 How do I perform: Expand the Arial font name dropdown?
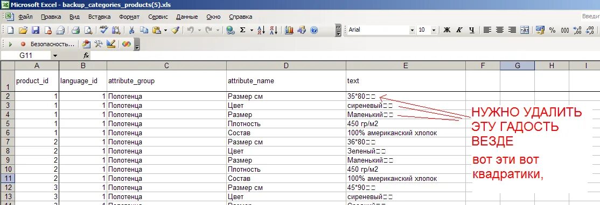point(412,30)
